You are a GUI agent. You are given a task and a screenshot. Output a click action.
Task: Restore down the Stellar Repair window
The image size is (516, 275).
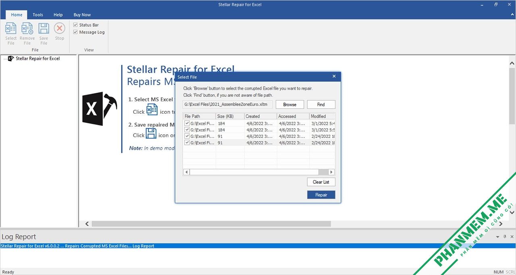[496, 4]
